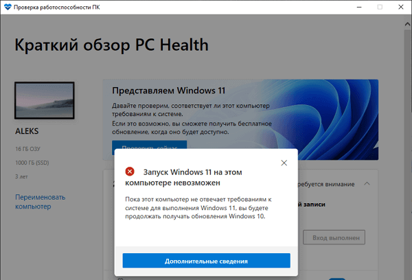412x280 pixels.
Task: Click the Дополнительные сведения button
Action: pyautogui.click(x=206, y=261)
